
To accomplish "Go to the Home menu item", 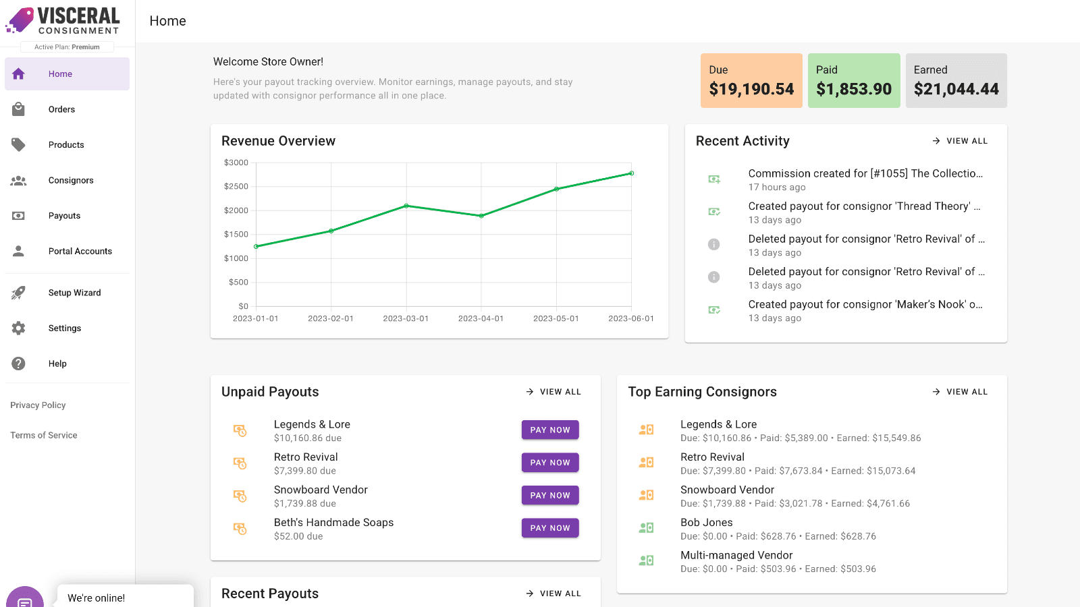I will [x=67, y=74].
